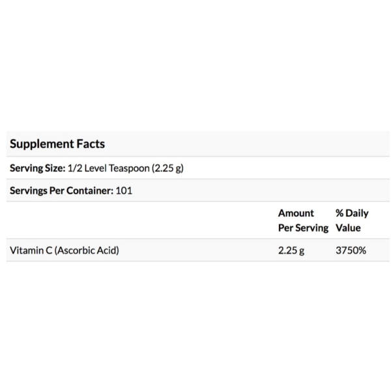Image resolution: width=391 pixels, height=391 pixels.
Task: Select the % Daily text in the header
Action: (352, 214)
